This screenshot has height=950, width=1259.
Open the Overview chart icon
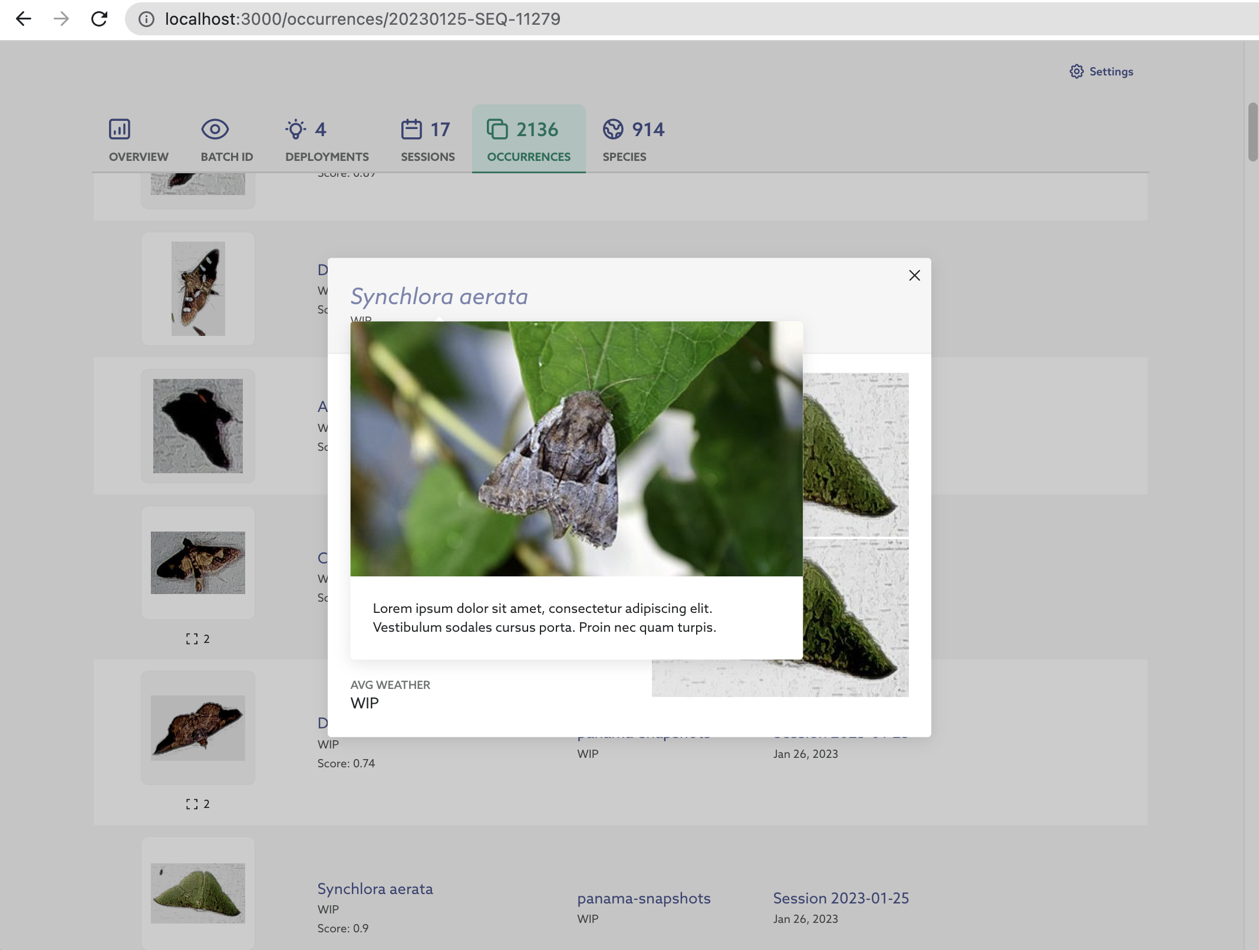120,129
